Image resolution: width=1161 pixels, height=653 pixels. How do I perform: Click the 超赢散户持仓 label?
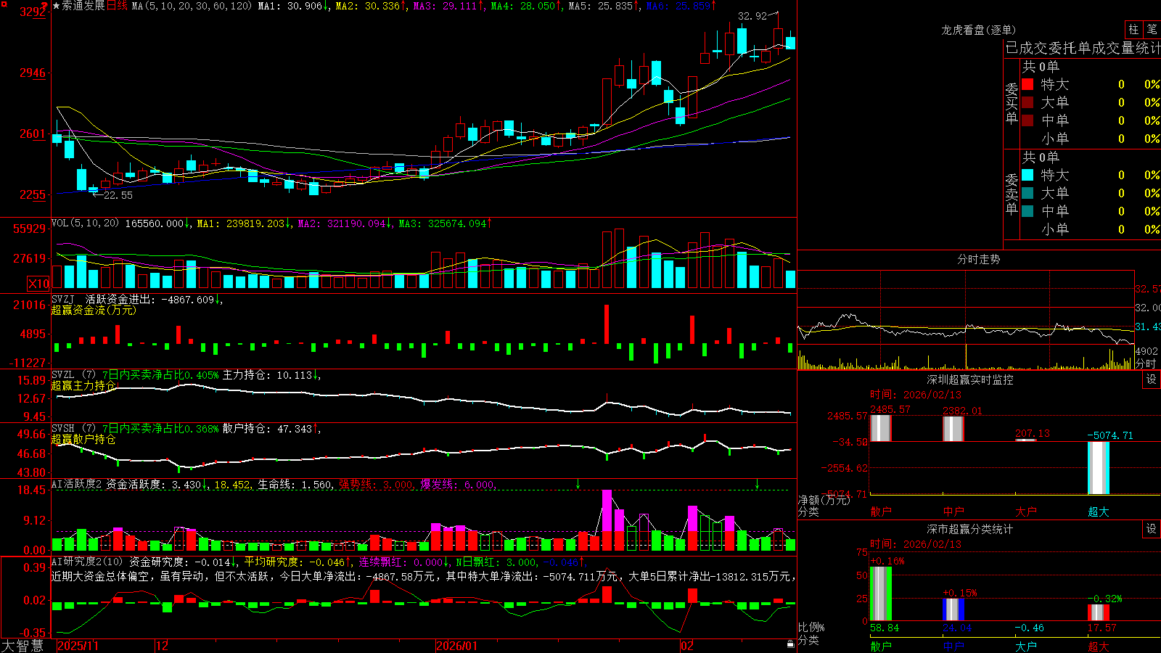pos(83,439)
